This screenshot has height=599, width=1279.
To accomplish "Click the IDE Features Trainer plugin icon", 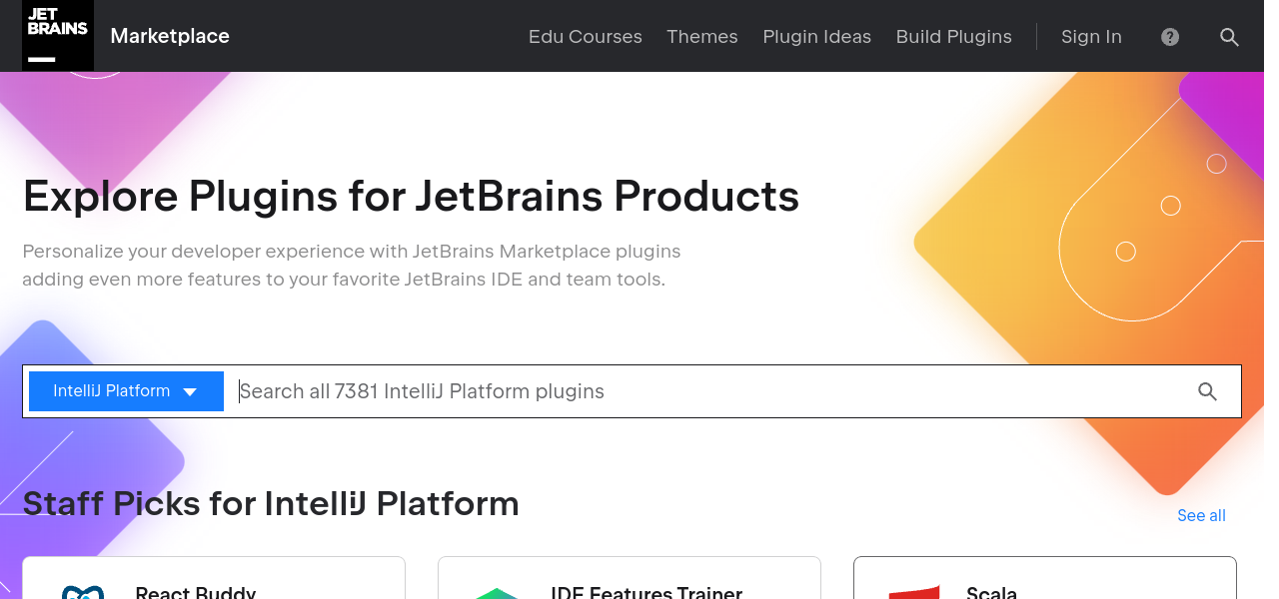I will [x=498, y=592].
